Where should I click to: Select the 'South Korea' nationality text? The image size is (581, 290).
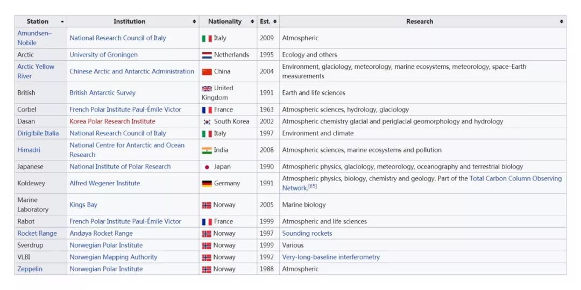[x=231, y=121]
